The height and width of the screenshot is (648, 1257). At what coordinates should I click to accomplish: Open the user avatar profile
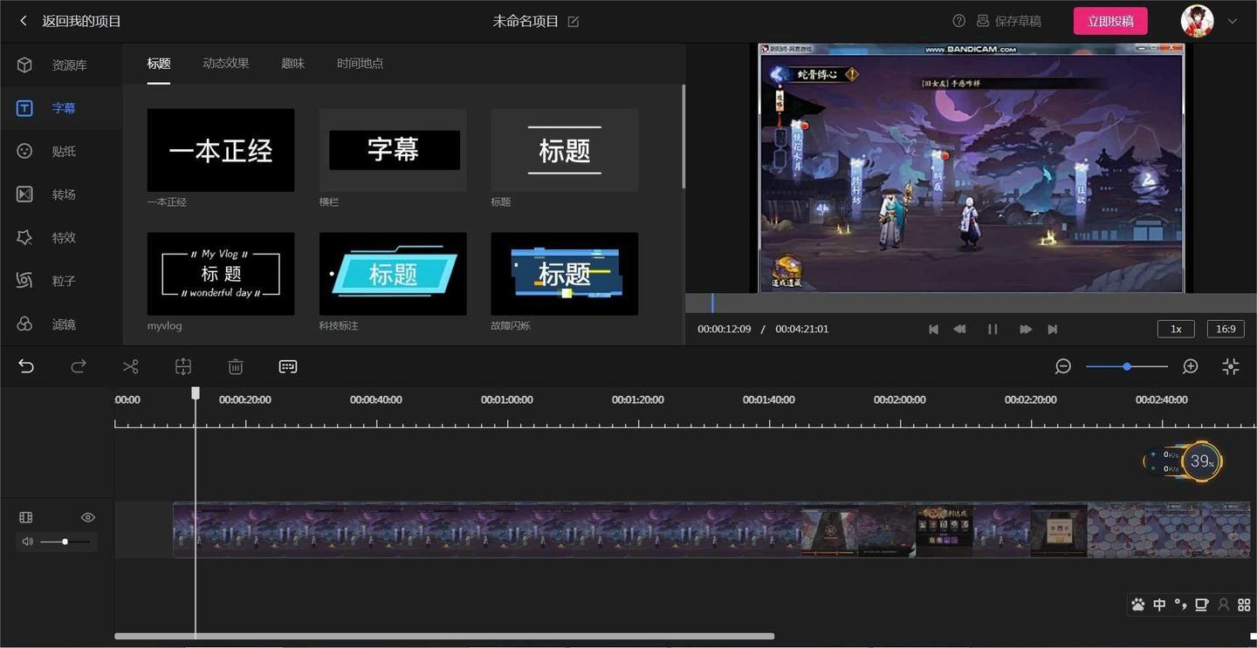point(1198,21)
